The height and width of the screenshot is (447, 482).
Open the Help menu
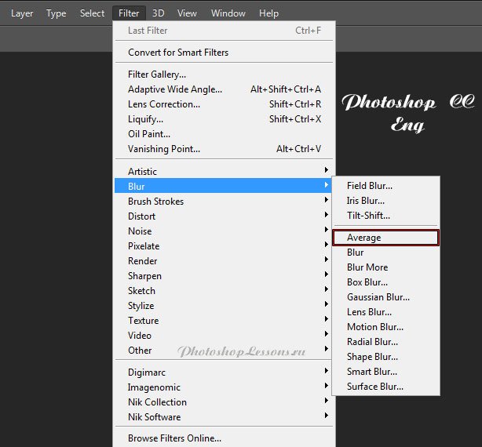pos(268,13)
